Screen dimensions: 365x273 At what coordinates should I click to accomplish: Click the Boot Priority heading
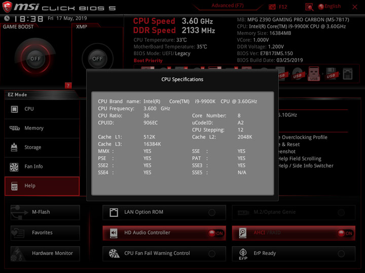(x=148, y=60)
